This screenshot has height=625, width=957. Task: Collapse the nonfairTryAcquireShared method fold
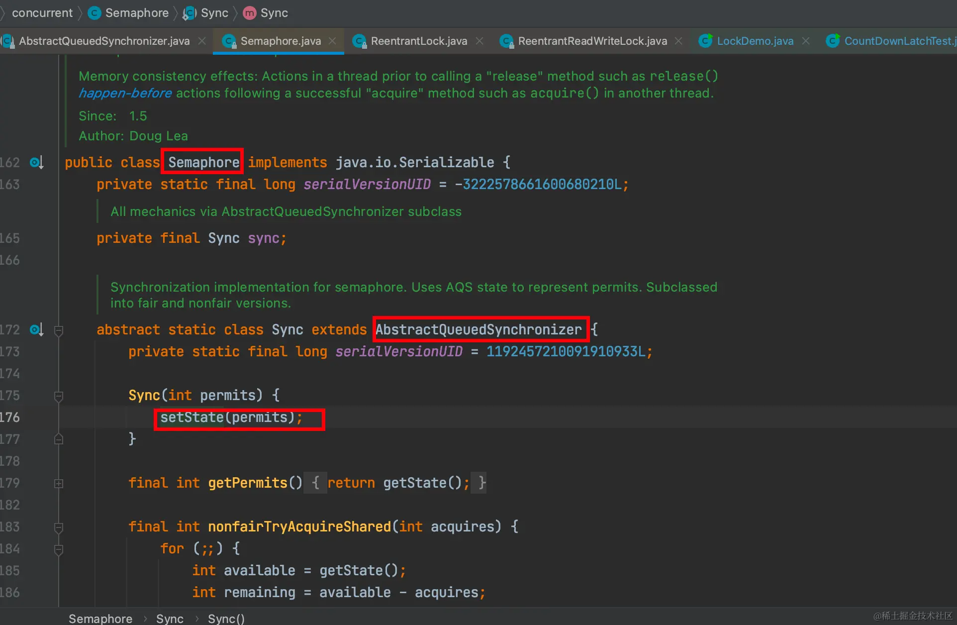[59, 527]
